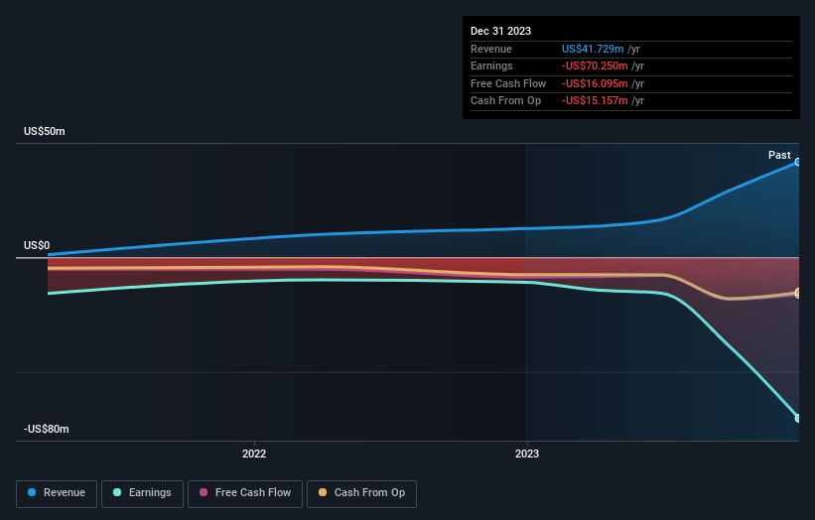Click the Free Cash Flow label in tooltip
The width and height of the screenshot is (815, 520).
point(508,83)
